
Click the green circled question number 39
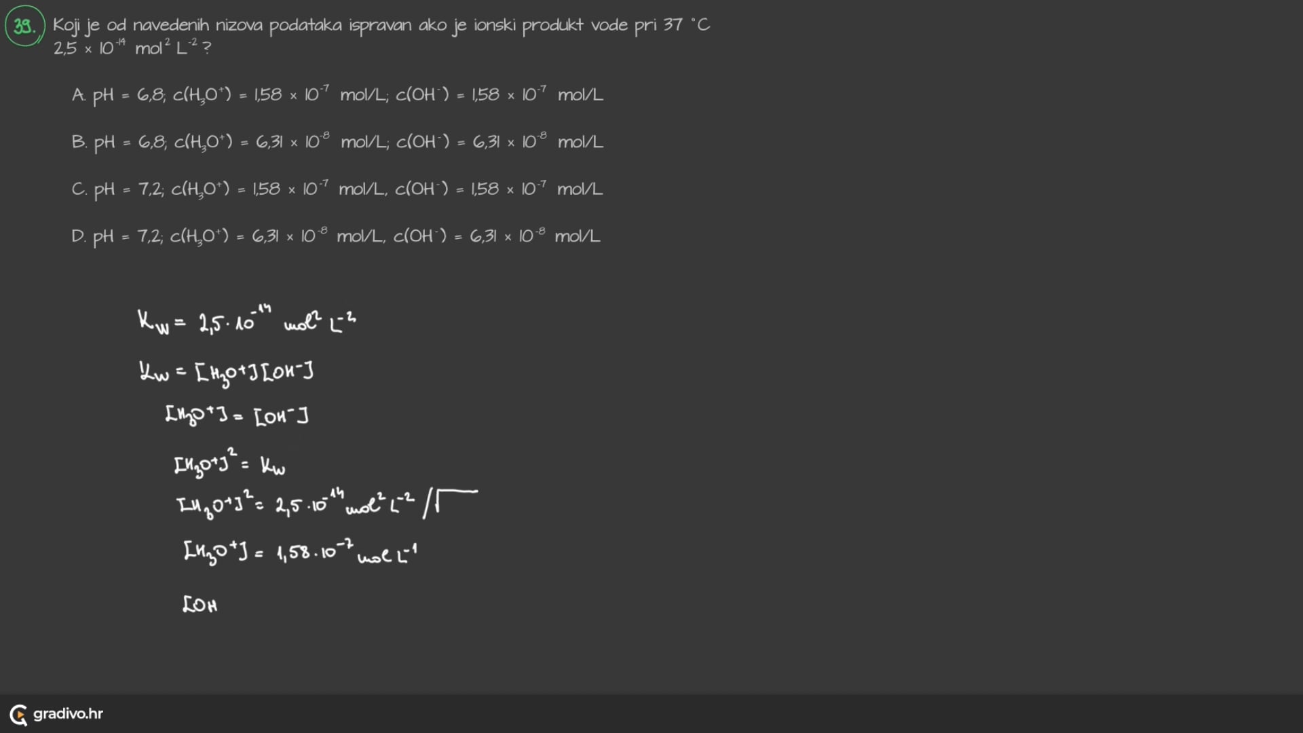tap(24, 26)
